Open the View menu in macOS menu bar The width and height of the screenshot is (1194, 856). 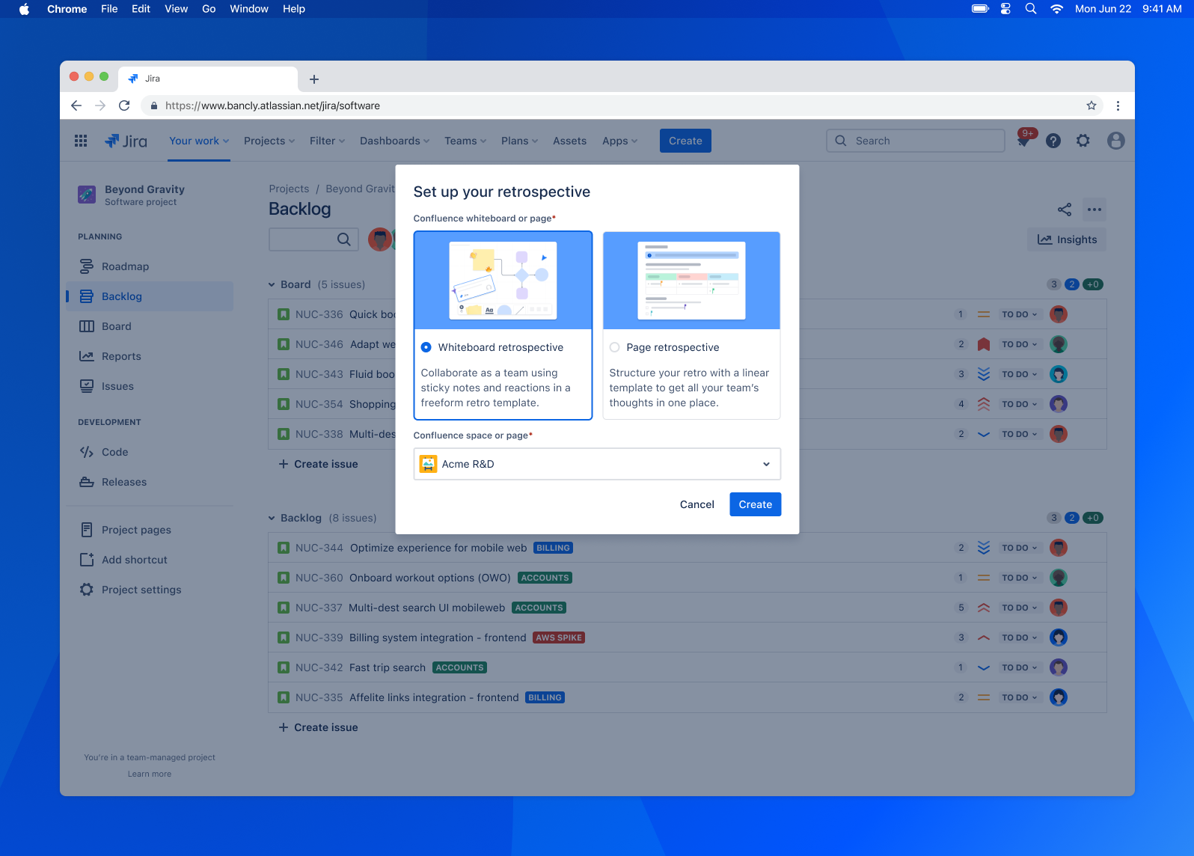pyautogui.click(x=177, y=9)
